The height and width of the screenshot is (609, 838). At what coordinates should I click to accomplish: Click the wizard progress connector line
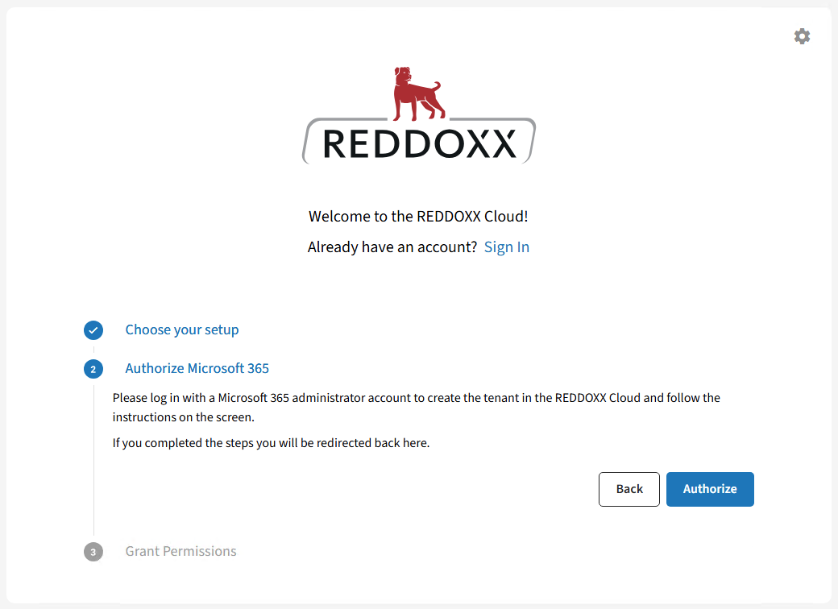coord(93,459)
